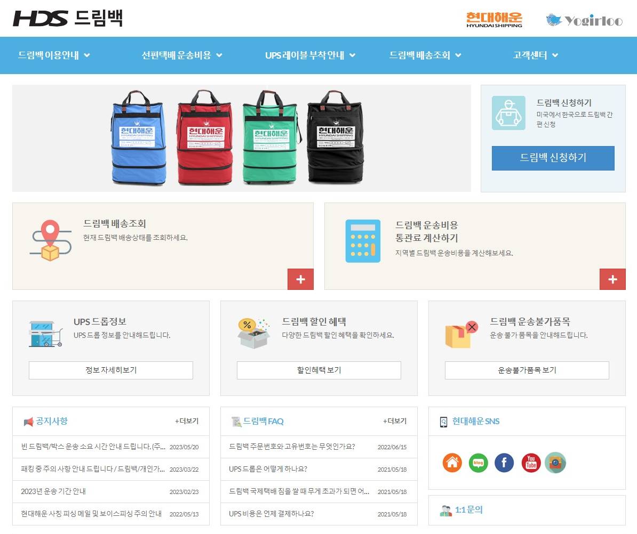Click the percent gift box discount icon
This screenshot has height=534, width=637.
[253, 333]
